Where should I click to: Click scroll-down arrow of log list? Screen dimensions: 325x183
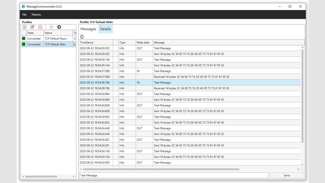coord(302,165)
